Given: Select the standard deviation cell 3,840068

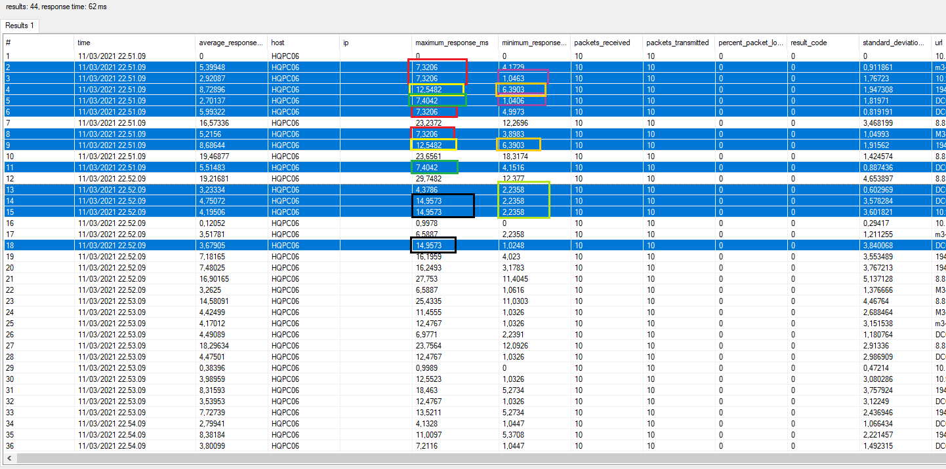Looking at the screenshot, I should (x=895, y=246).
